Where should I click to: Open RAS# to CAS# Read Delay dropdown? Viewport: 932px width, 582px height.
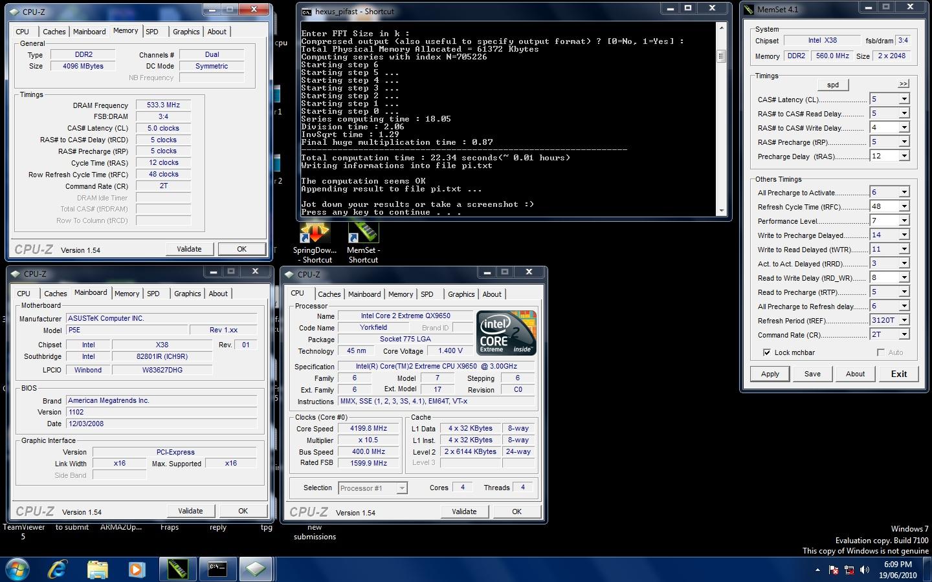[904, 113]
